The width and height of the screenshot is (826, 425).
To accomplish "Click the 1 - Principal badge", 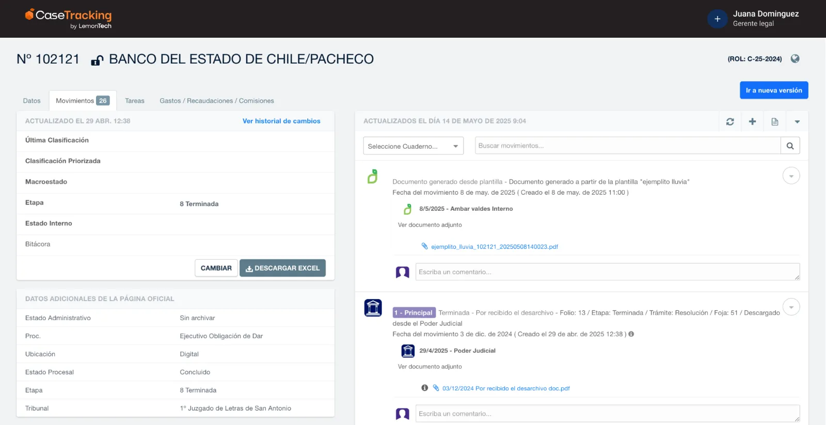I will (x=414, y=312).
